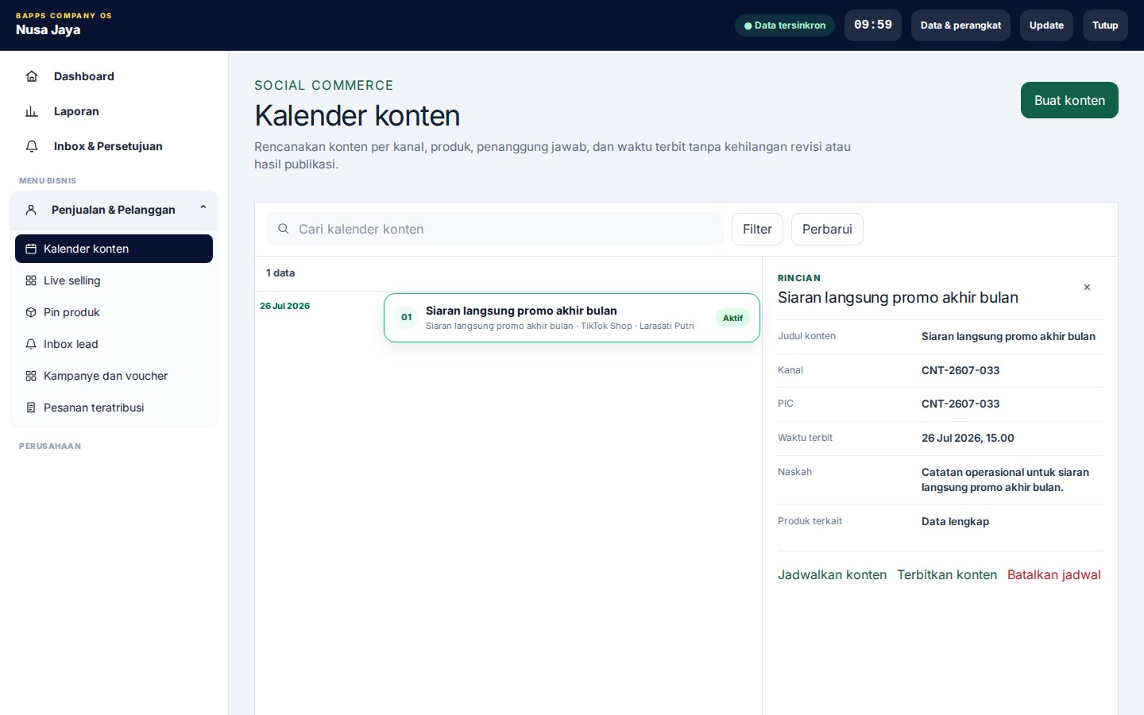Focus the Cari kalender konten search field
This screenshot has height=715, width=1144.
tap(495, 229)
